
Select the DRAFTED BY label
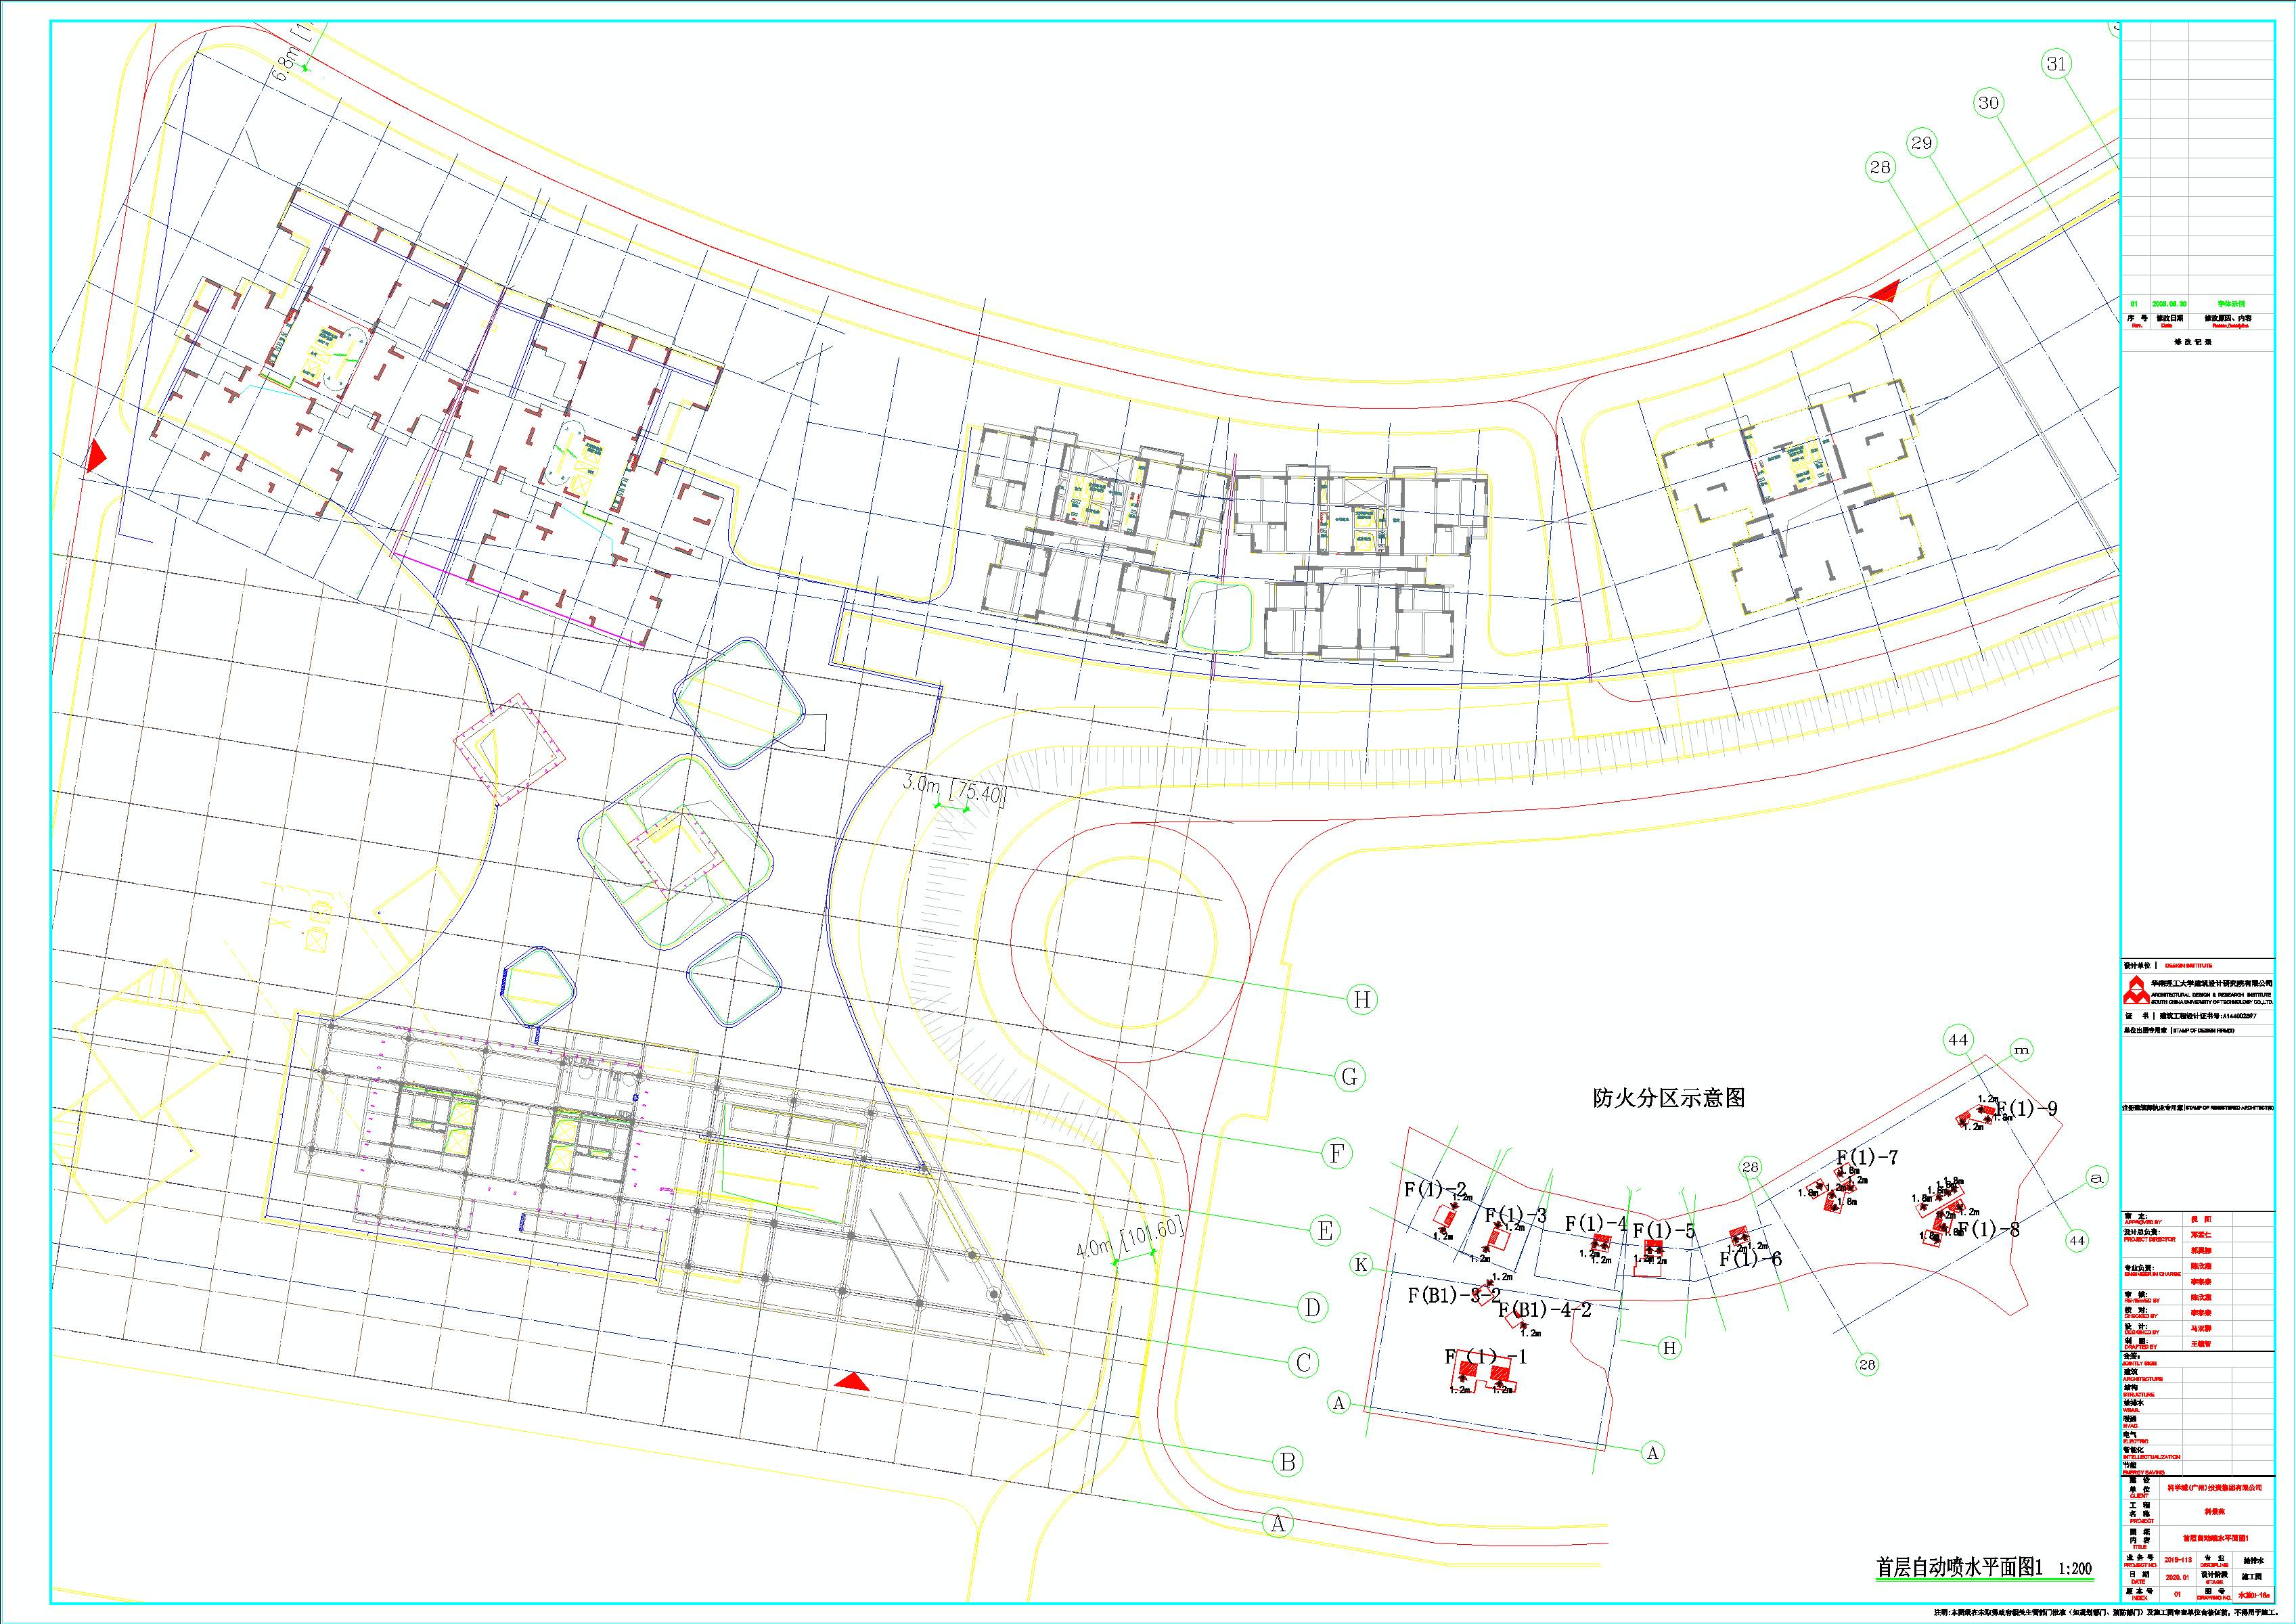tap(2141, 1347)
